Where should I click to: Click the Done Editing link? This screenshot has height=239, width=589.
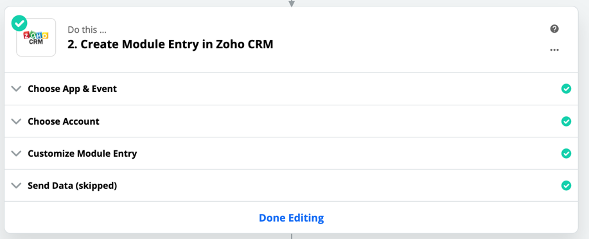292,218
